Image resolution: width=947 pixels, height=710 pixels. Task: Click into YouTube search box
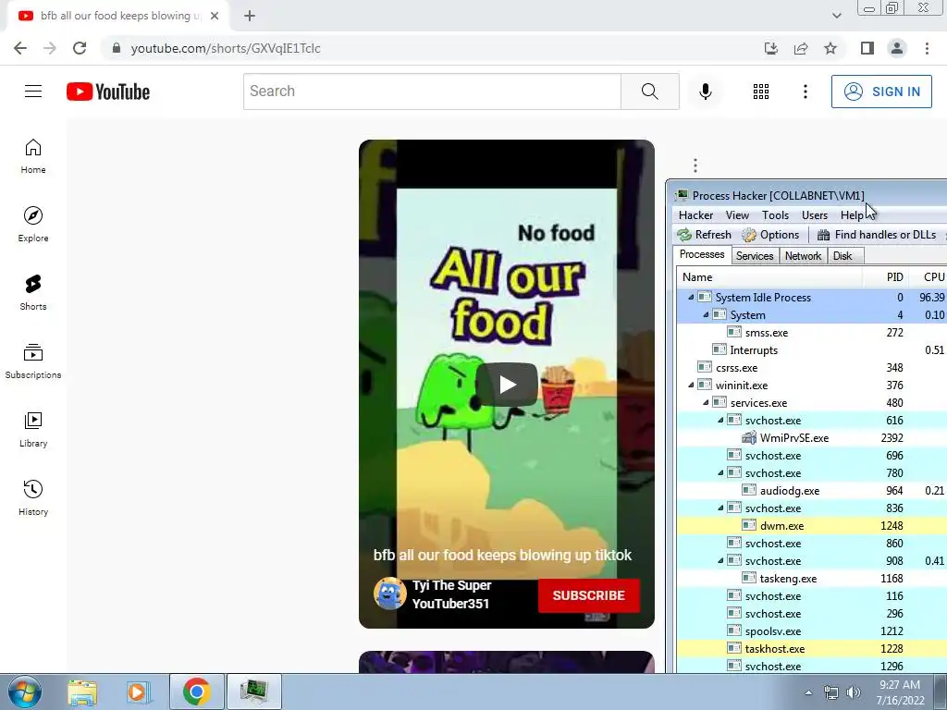432,92
